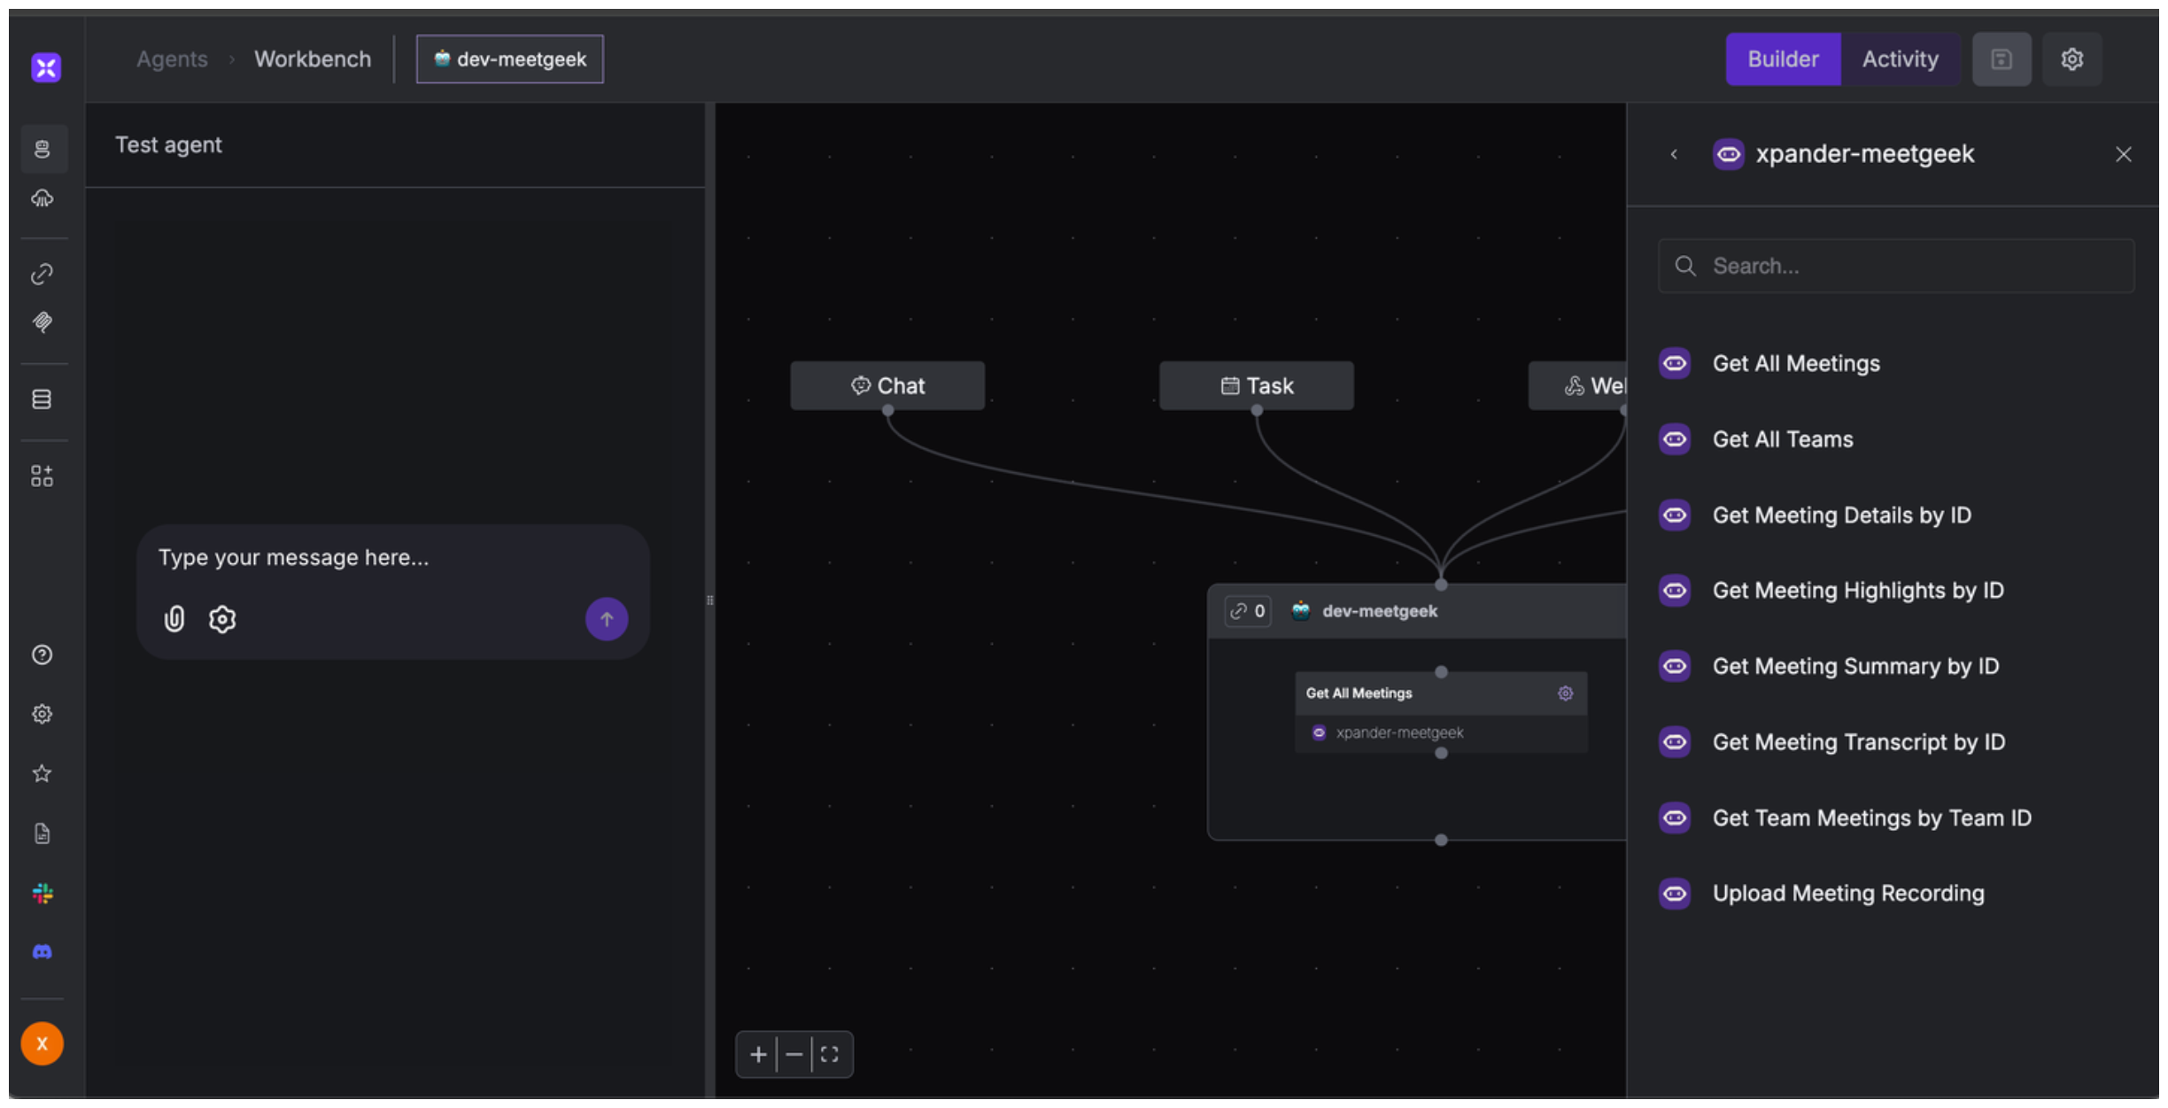Switch to the Activity tab
Viewport: 2168px width, 1108px height.
pos(1900,59)
